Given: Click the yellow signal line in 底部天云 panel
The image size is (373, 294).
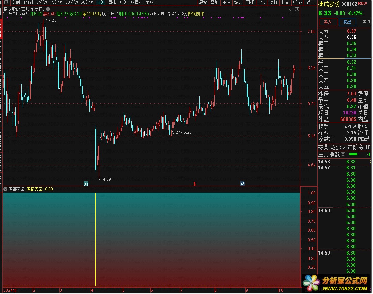Looking at the screenshot, I should 96,239.
